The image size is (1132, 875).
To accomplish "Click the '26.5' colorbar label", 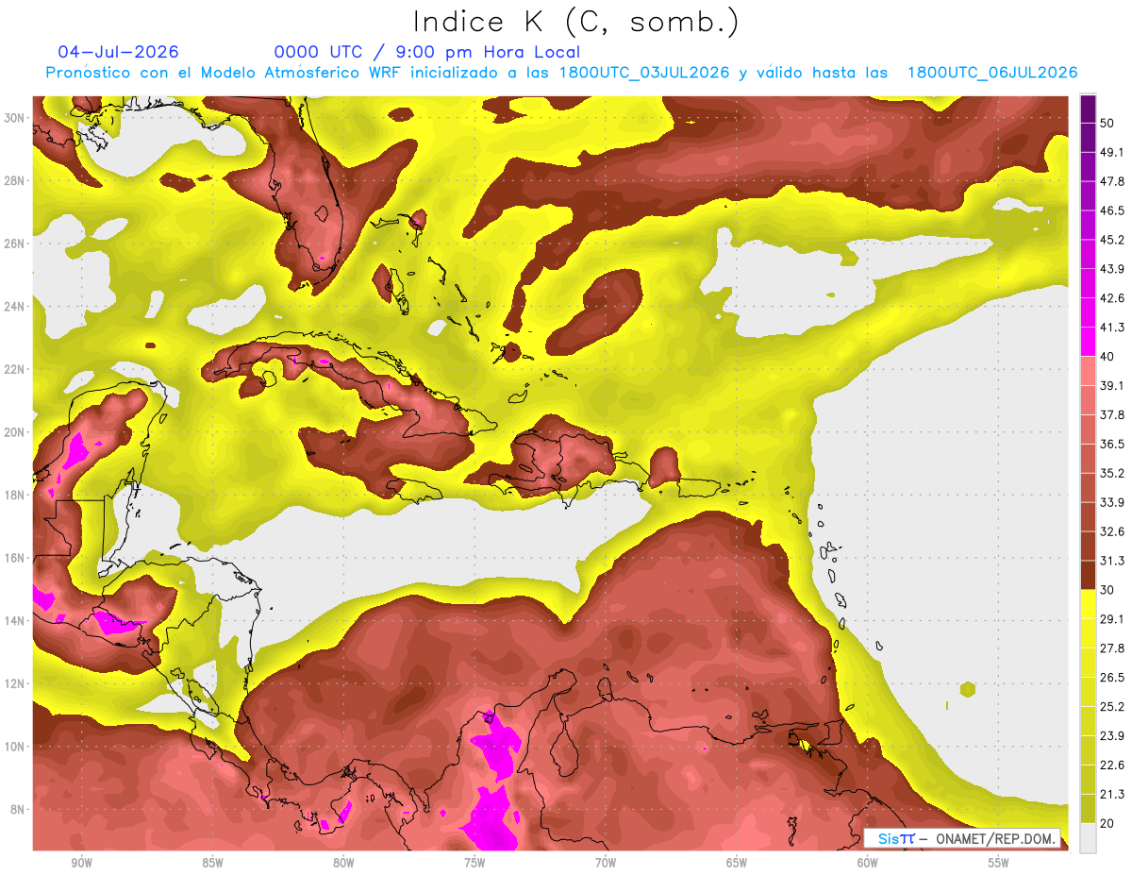I will coord(1112,678).
